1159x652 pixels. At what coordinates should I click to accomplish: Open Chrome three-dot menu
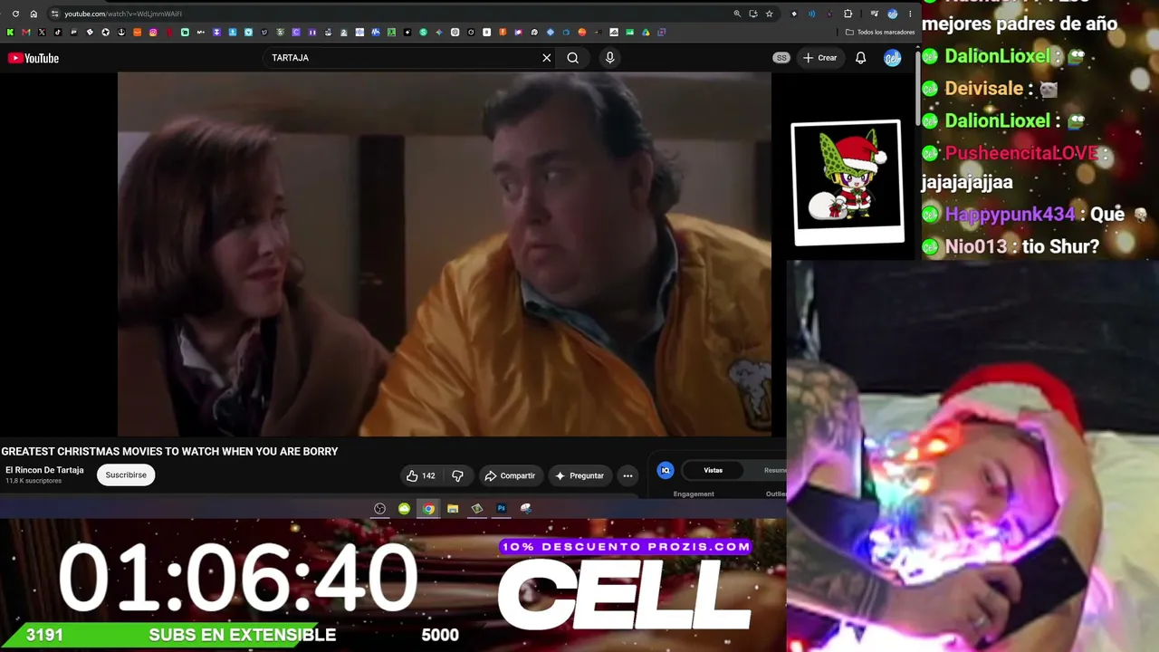[910, 14]
